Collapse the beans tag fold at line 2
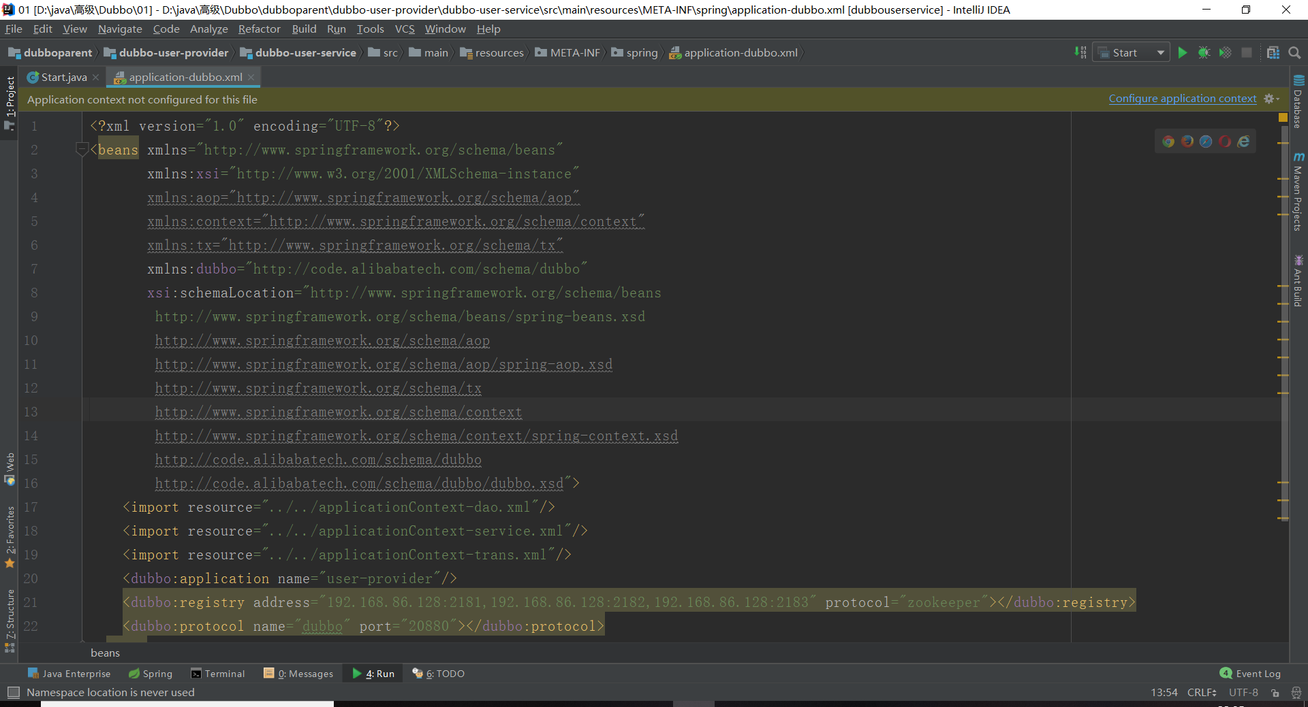This screenshot has width=1308, height=707. 82,149
